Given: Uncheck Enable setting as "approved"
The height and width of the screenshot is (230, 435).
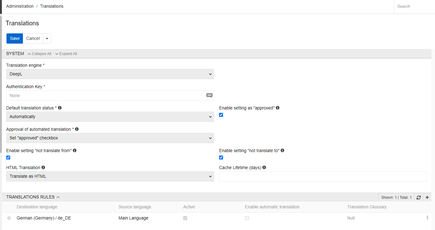Looking at the screenshot, I should (x=221, y=115).
